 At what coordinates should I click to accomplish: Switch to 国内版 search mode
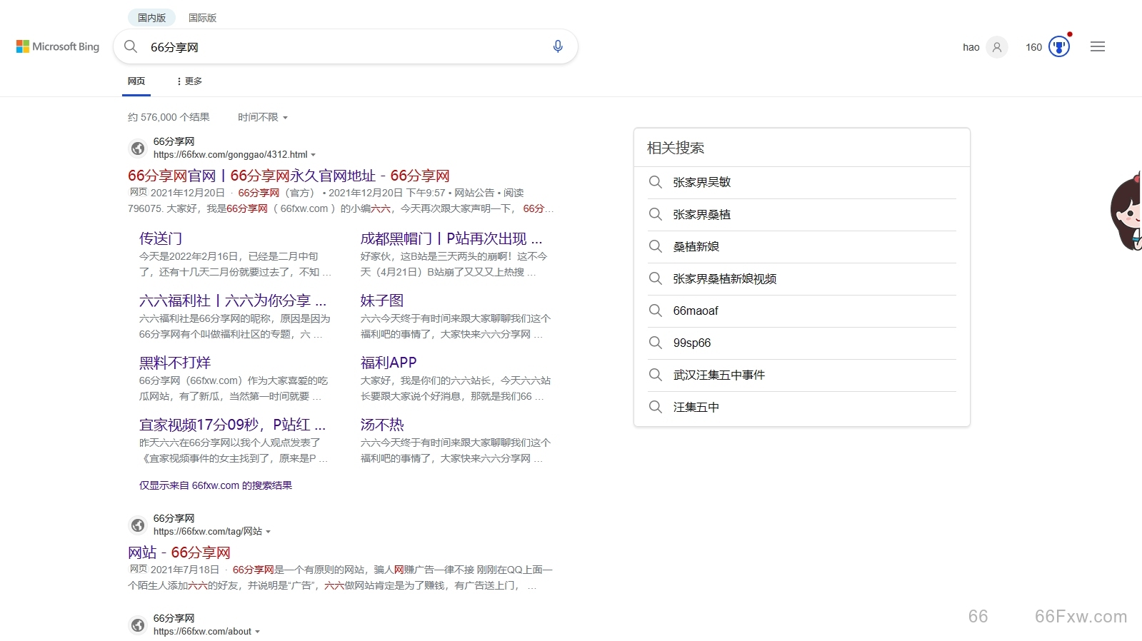point(151,18)
